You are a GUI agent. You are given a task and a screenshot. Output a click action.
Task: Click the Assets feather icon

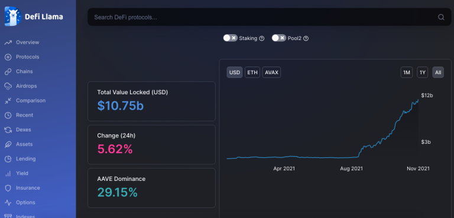8,144
